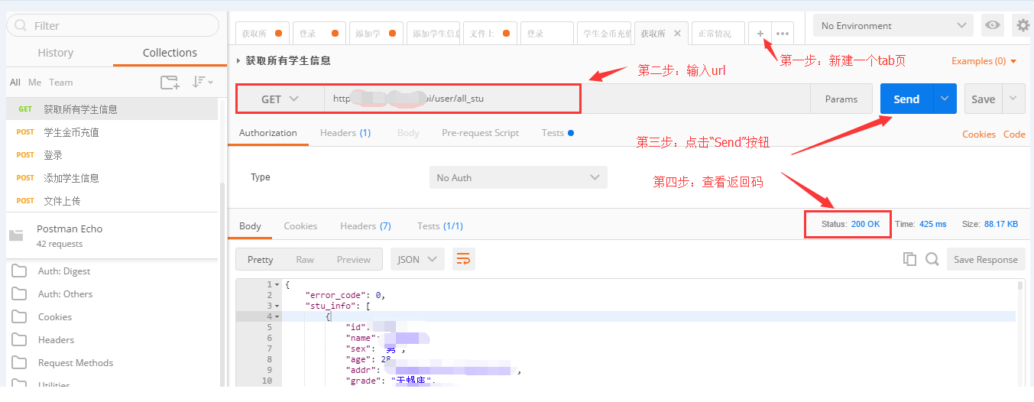Screen dimensions: 1034x402
Task: Open the GET method dropdown
Action: click(x=280, y=99)
